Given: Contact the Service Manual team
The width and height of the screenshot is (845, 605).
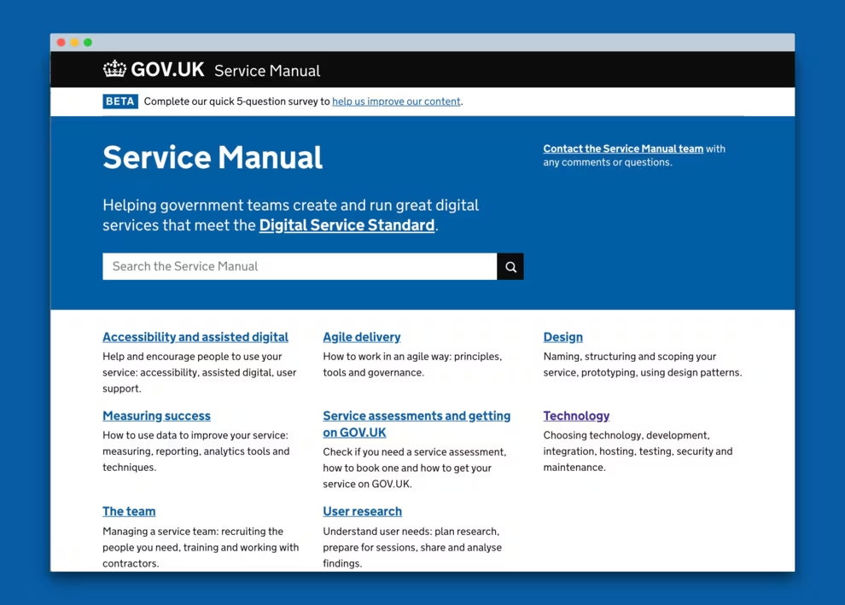Looking at the screenshot, I should 623,148.
